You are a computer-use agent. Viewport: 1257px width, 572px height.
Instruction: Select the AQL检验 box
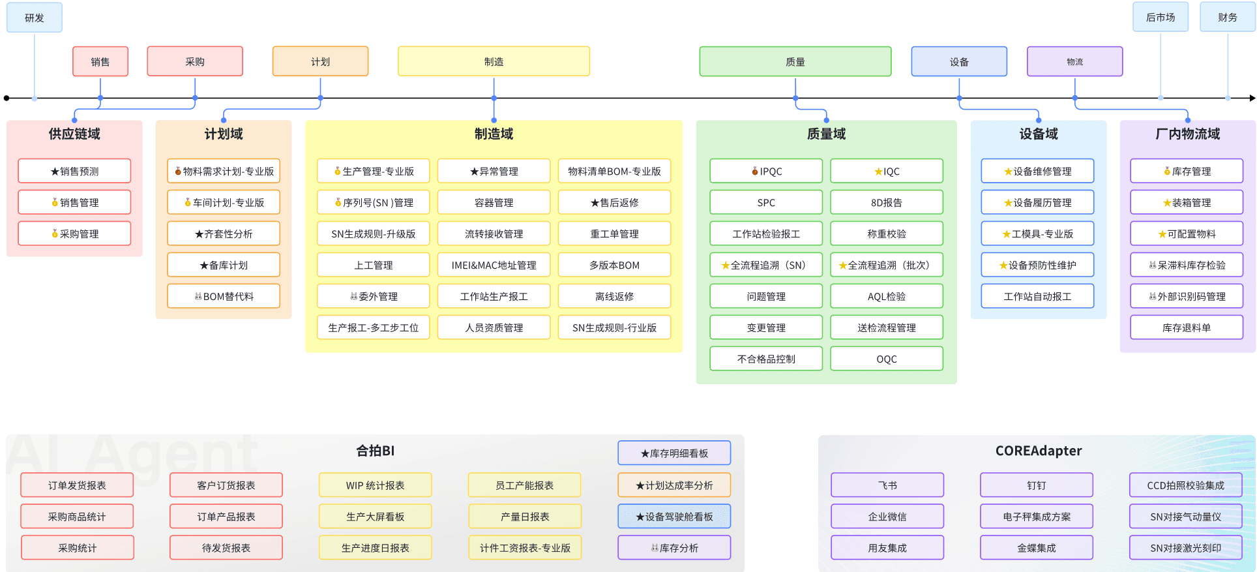887,296
